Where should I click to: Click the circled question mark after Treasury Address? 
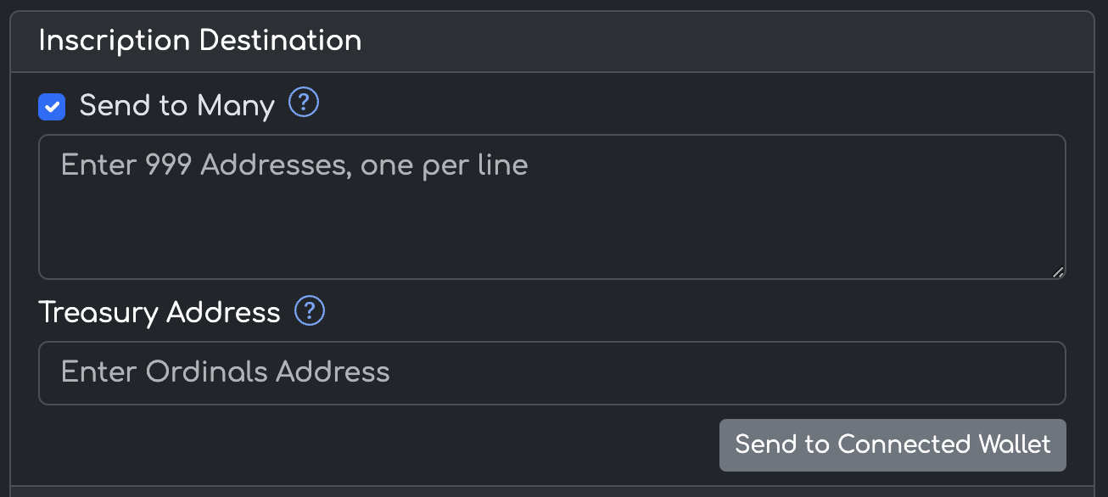310,310
